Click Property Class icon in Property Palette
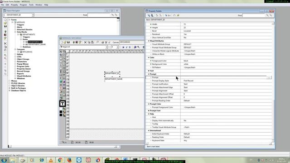 166,15
